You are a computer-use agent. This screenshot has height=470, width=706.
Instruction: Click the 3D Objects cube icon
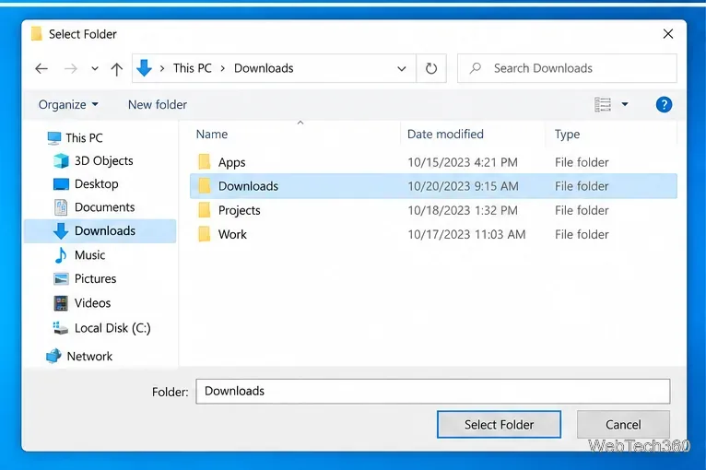[x=61, y=160]
